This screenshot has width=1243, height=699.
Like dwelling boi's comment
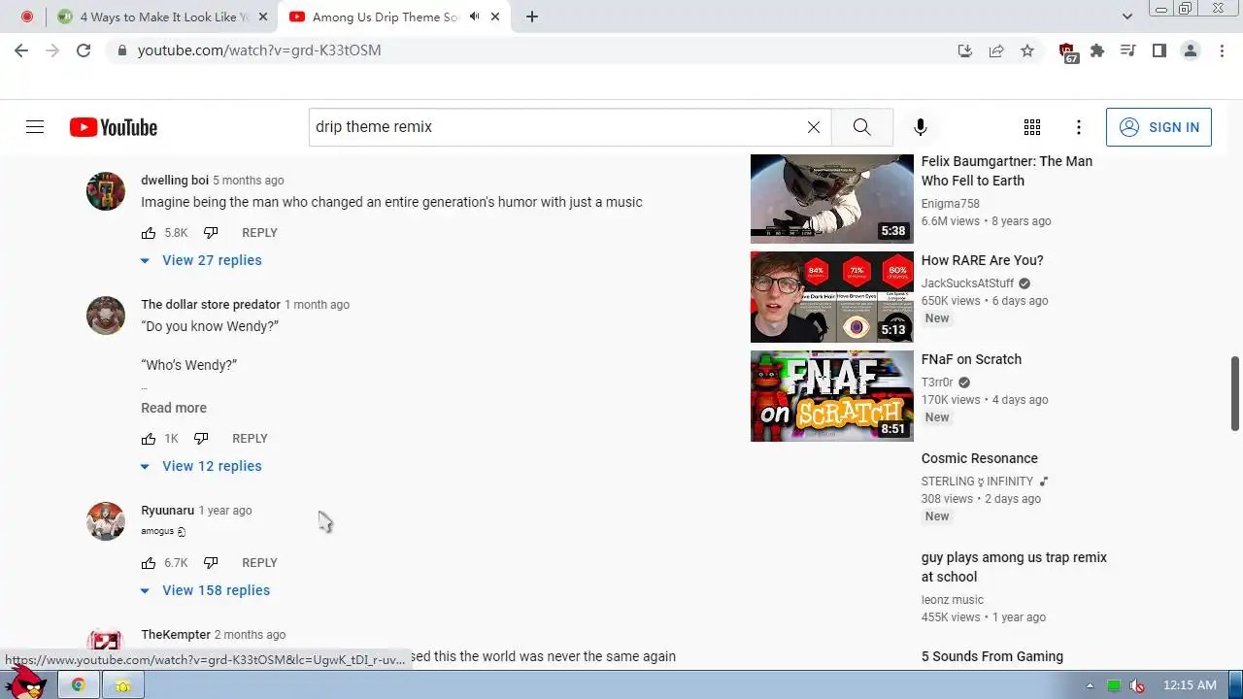tap(149, 233)
